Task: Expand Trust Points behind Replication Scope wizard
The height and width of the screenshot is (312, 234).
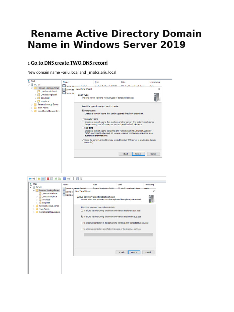Action: (x=34, y=209)
